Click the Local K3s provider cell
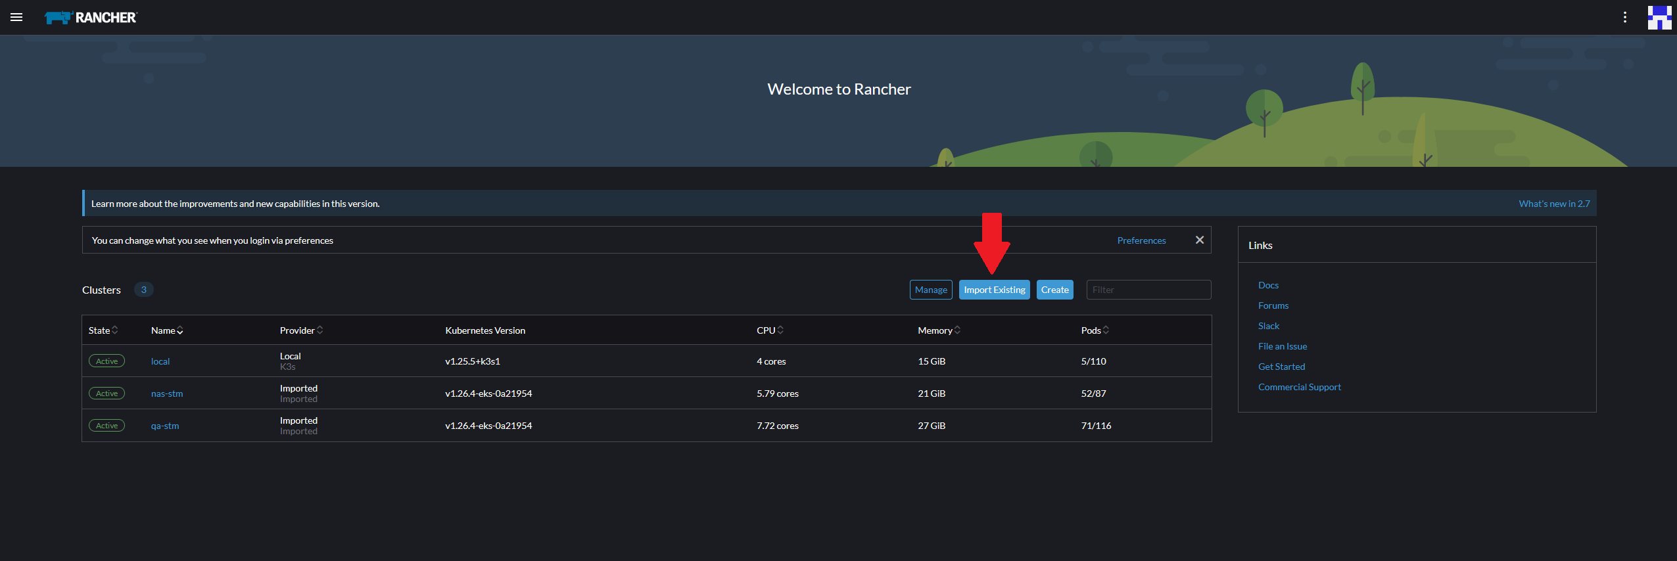This screenshot has width=1677, height=561. click(290, 361)
